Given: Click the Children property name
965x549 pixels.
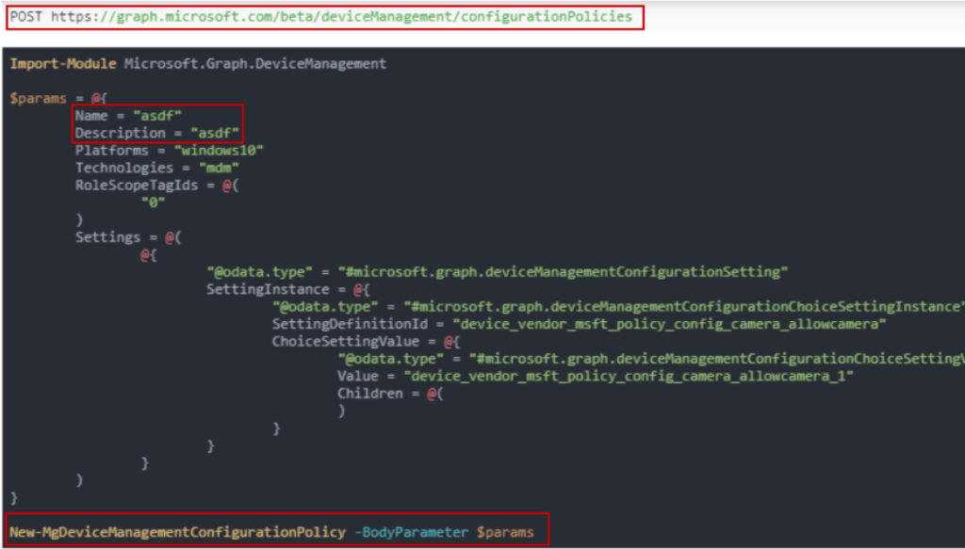Looking at the screenshot, I should pyautogui.click(x=370, y=393).
